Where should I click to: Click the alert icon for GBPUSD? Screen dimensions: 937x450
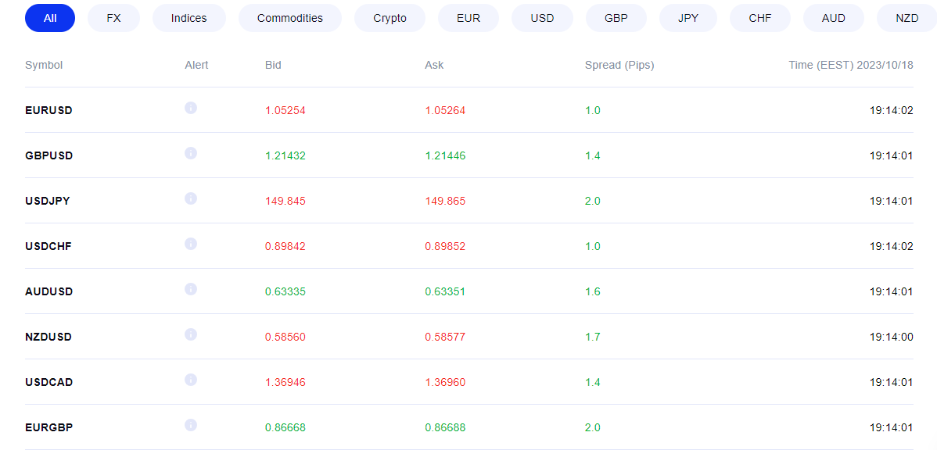click(x=191, y=153)
